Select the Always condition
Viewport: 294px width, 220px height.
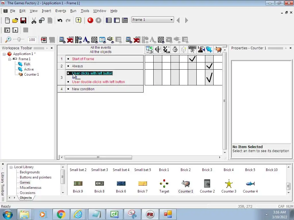pos(77,66)
